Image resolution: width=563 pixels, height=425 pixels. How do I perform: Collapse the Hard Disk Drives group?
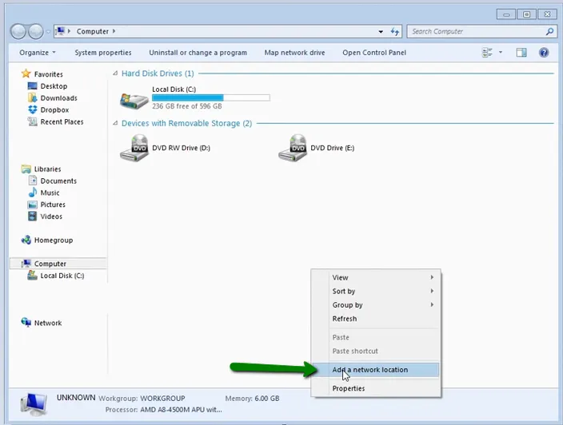(x=115, y=73)
